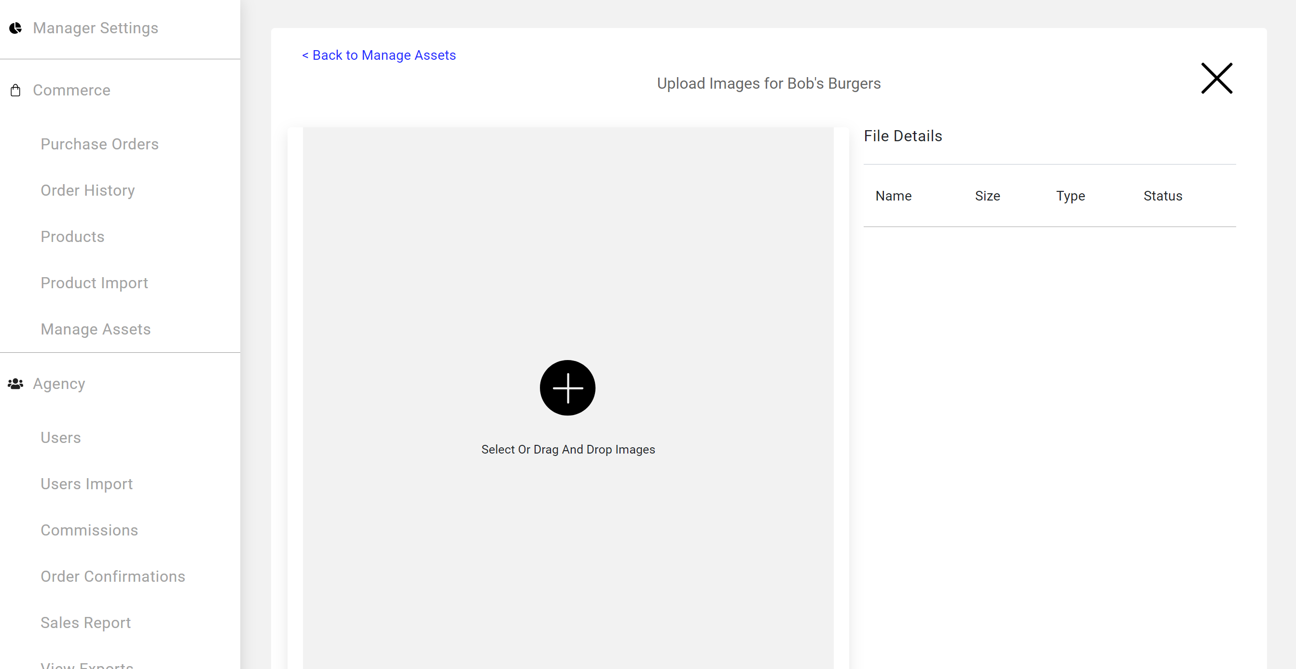Select Products from the Commerce menu
This screenshot has height=669, width=1296.
pyautogui.click(x=72, y=237)
